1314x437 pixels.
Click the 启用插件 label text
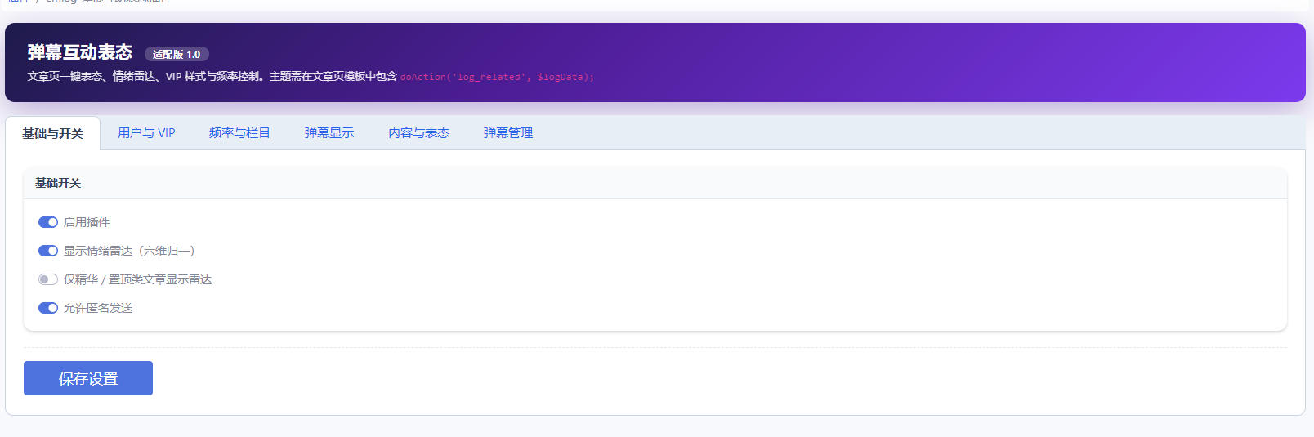(x=87, y=222)
